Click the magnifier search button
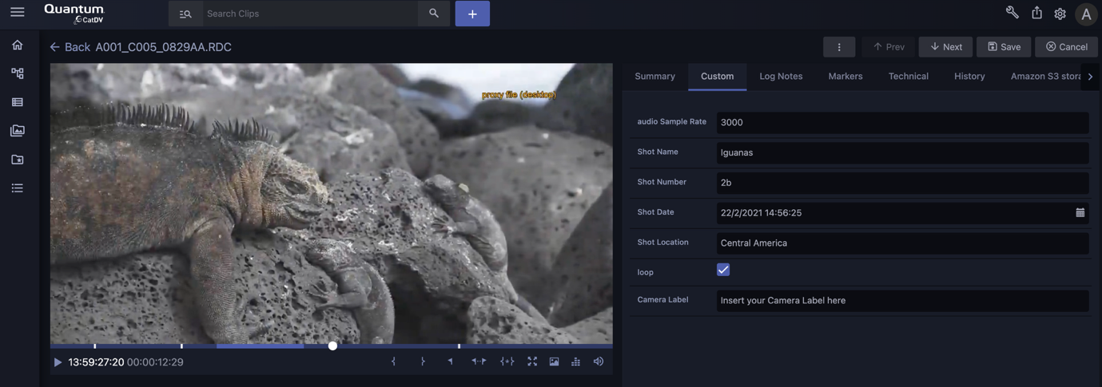 (433, 14)
